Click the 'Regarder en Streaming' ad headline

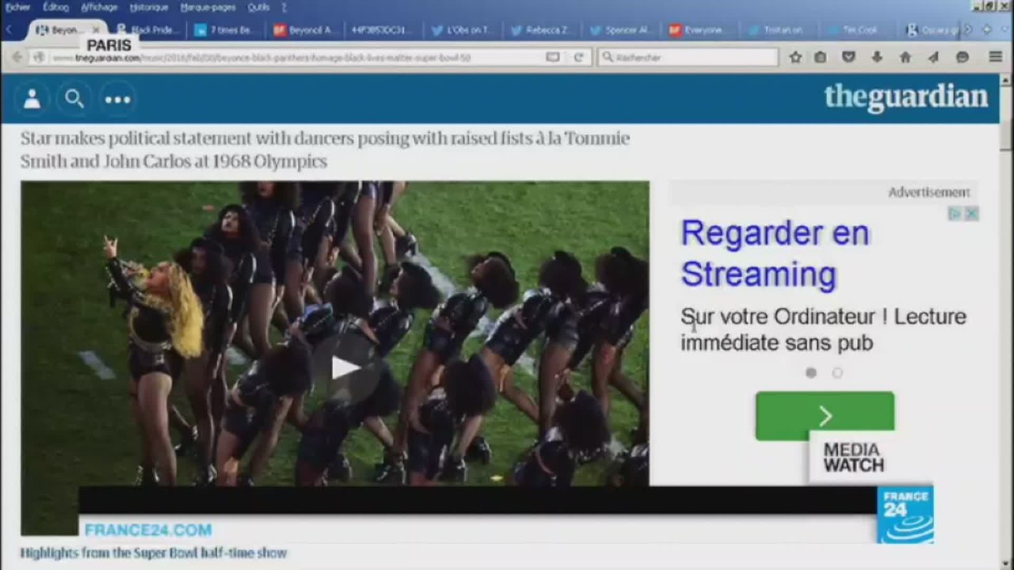coord(776,253)
